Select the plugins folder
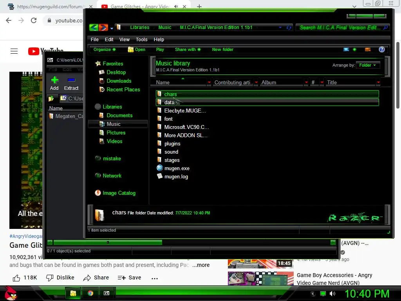The height and width of the screenshot is (301, 401). point(169,143)
